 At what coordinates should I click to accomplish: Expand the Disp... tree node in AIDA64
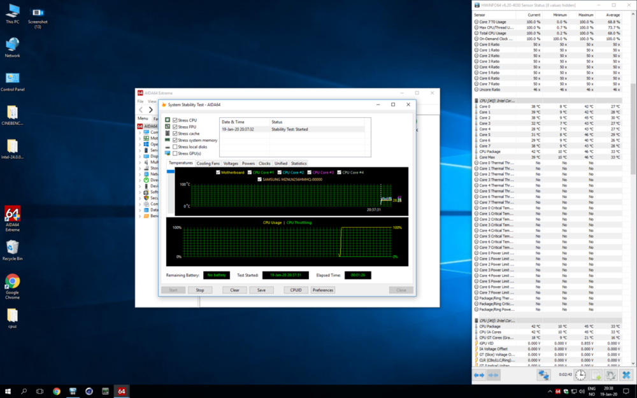point(140,156)
